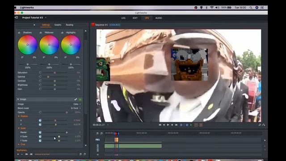Collapse the Position parameter group
This screenshot has width=286, height=161.
[x=19, y=116]
